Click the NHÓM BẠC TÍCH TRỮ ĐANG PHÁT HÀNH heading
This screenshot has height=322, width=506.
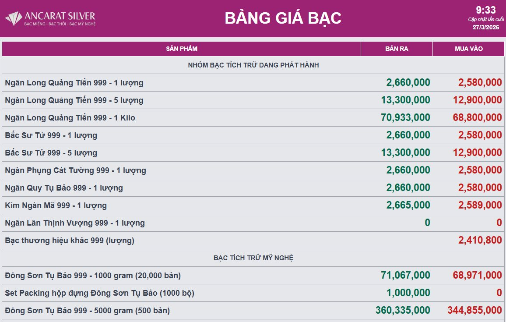(x=253, y=65)
